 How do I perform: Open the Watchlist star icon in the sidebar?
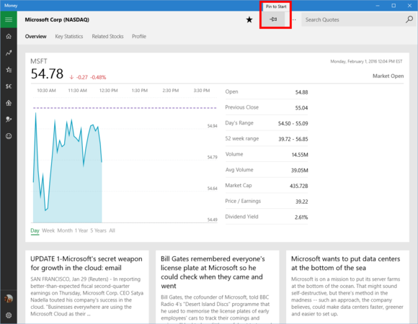click(9, 70)
